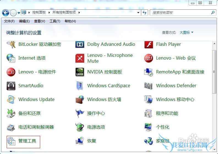218x154 pixels.
Task: Open the 工具(T) menu
Action: [55, 21]
